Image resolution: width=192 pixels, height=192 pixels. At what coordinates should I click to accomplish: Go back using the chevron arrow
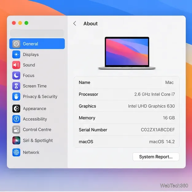pyautogui.click(x=75, y=24)
